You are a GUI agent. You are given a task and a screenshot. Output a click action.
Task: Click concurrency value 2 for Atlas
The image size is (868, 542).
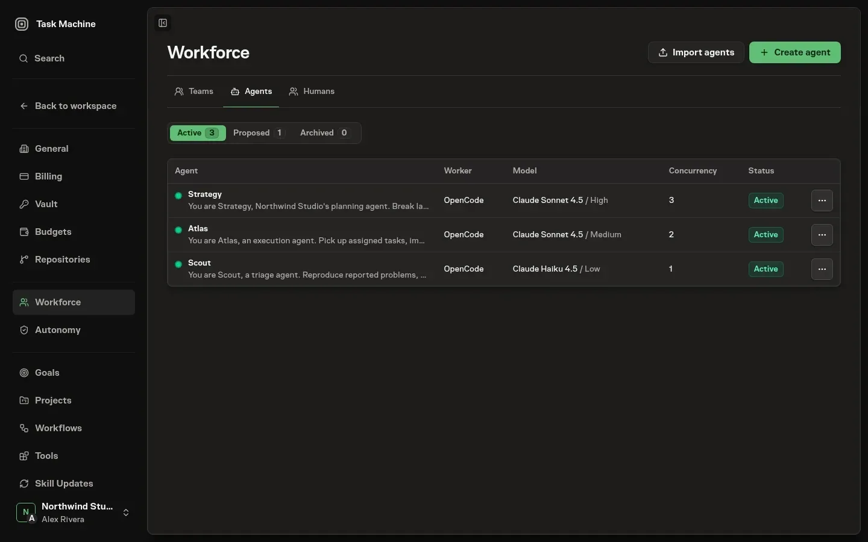coord(671,235)
